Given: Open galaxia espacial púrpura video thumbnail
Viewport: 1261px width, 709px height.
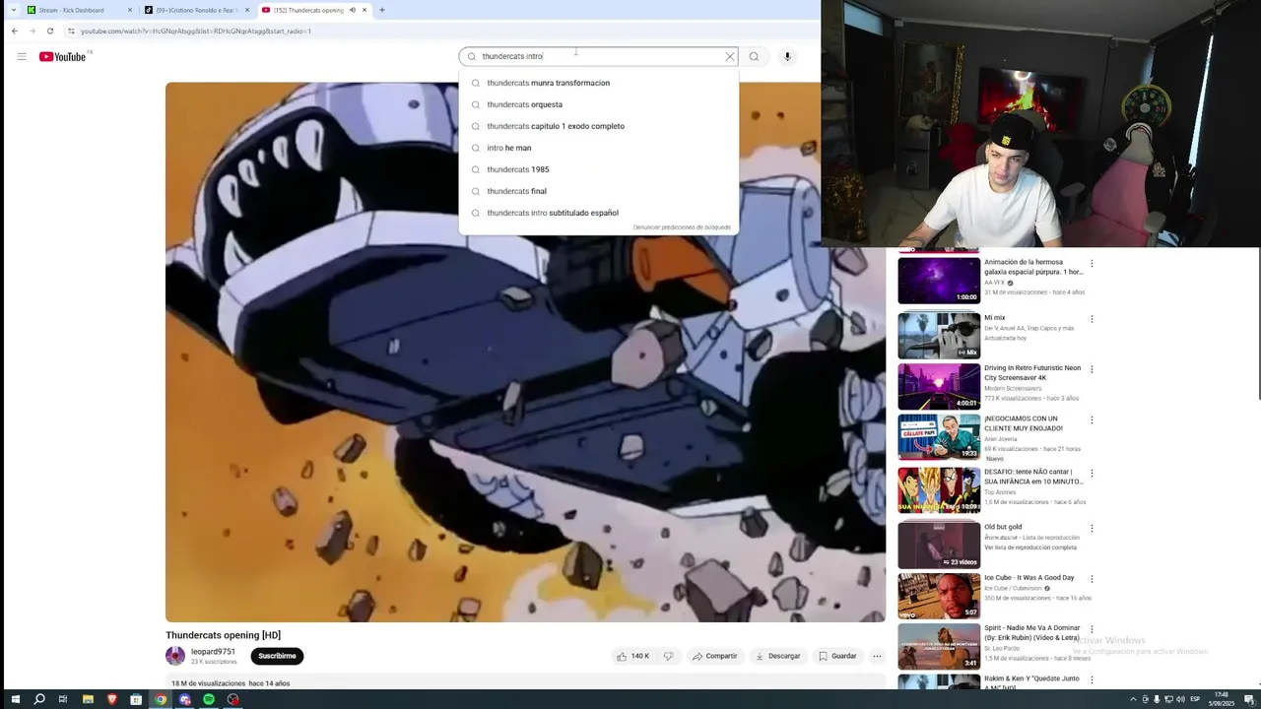Looking at the screenshot, I should click(939, 281).
